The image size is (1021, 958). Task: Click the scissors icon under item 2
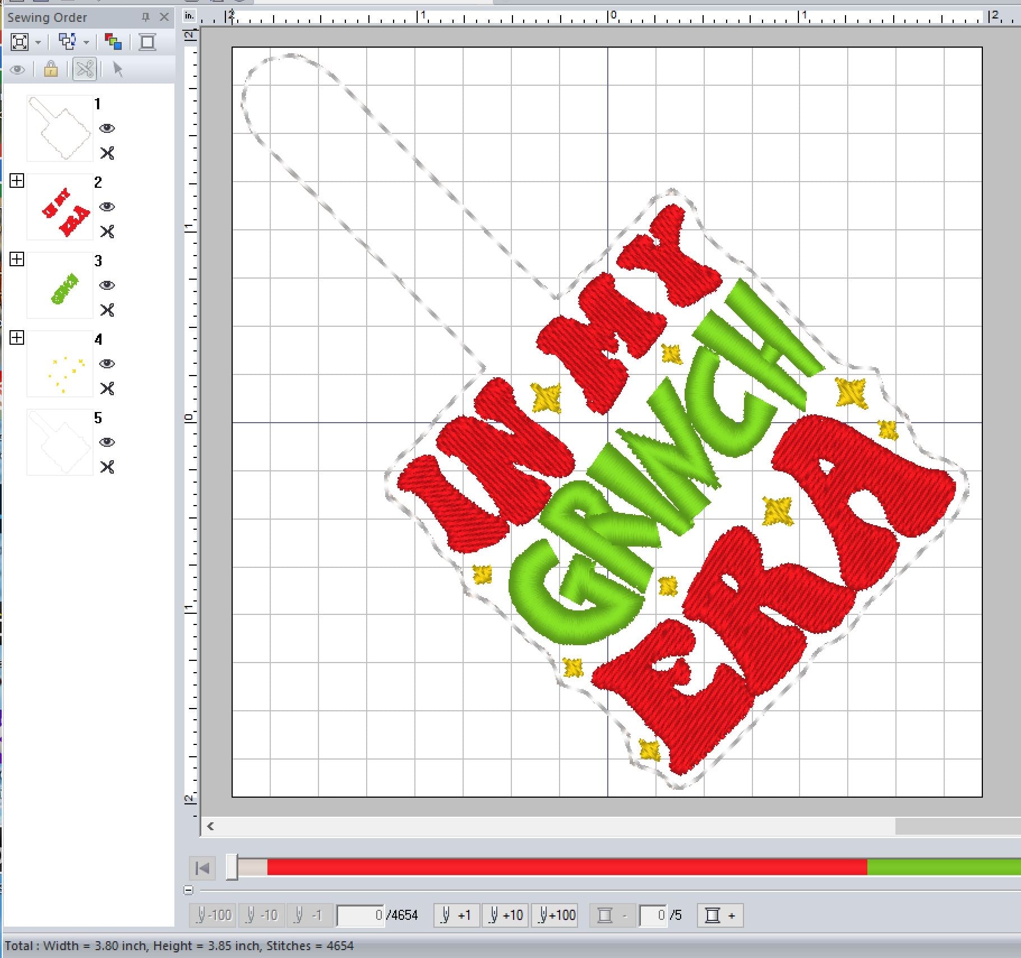click(107, 232)
